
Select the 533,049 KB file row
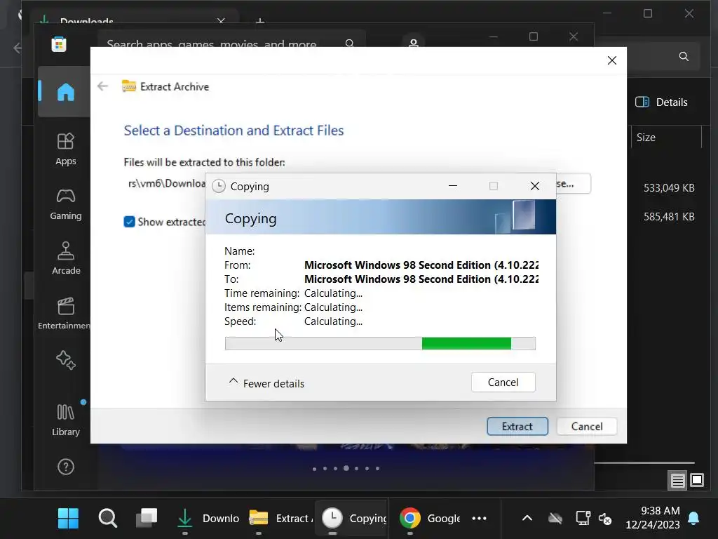[x=668, y=188]
